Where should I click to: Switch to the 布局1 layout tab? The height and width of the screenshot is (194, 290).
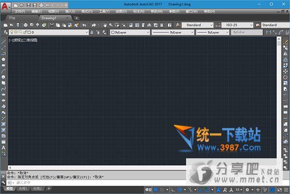[x=23, y=189]
